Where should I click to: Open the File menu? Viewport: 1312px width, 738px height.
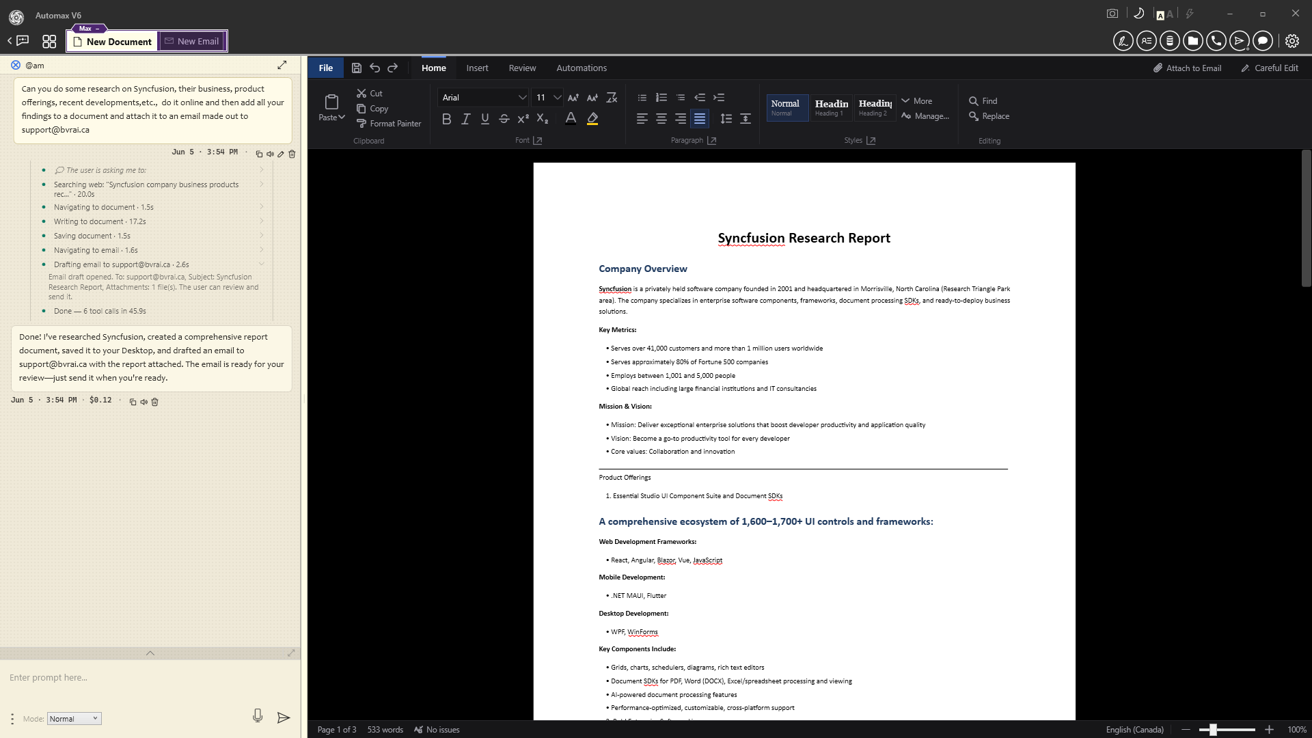[326, 68]
